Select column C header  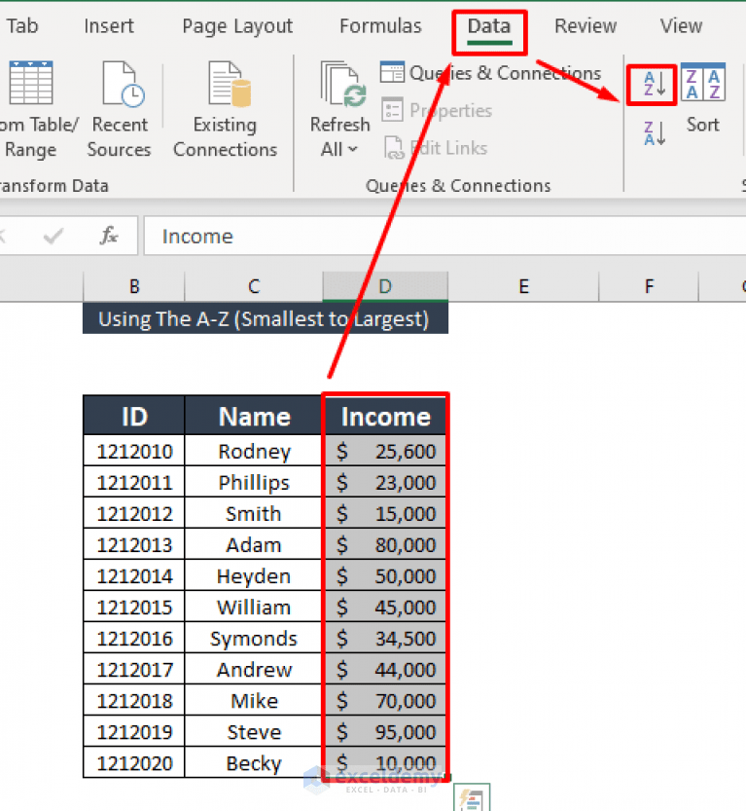coord(254,286)
